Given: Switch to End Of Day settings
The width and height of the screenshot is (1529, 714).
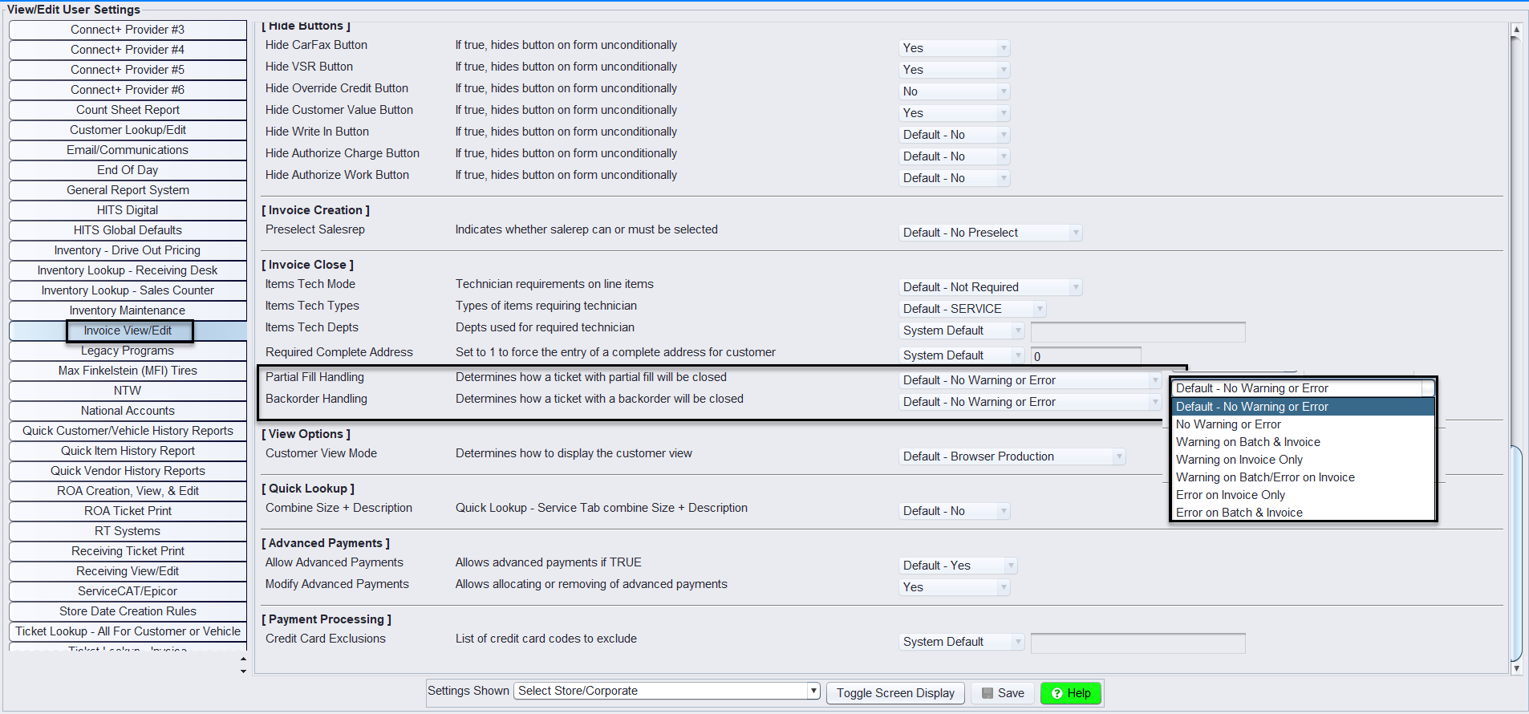Looking at the screenshot, I should click(128, 170).
